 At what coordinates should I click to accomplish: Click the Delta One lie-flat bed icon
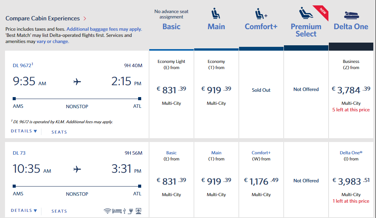[x=351, y=15]
